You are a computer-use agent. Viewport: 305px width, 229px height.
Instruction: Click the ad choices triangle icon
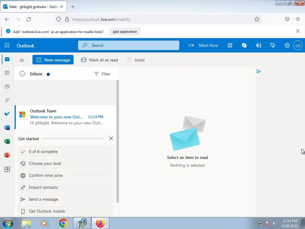click(x=259, y=72)
